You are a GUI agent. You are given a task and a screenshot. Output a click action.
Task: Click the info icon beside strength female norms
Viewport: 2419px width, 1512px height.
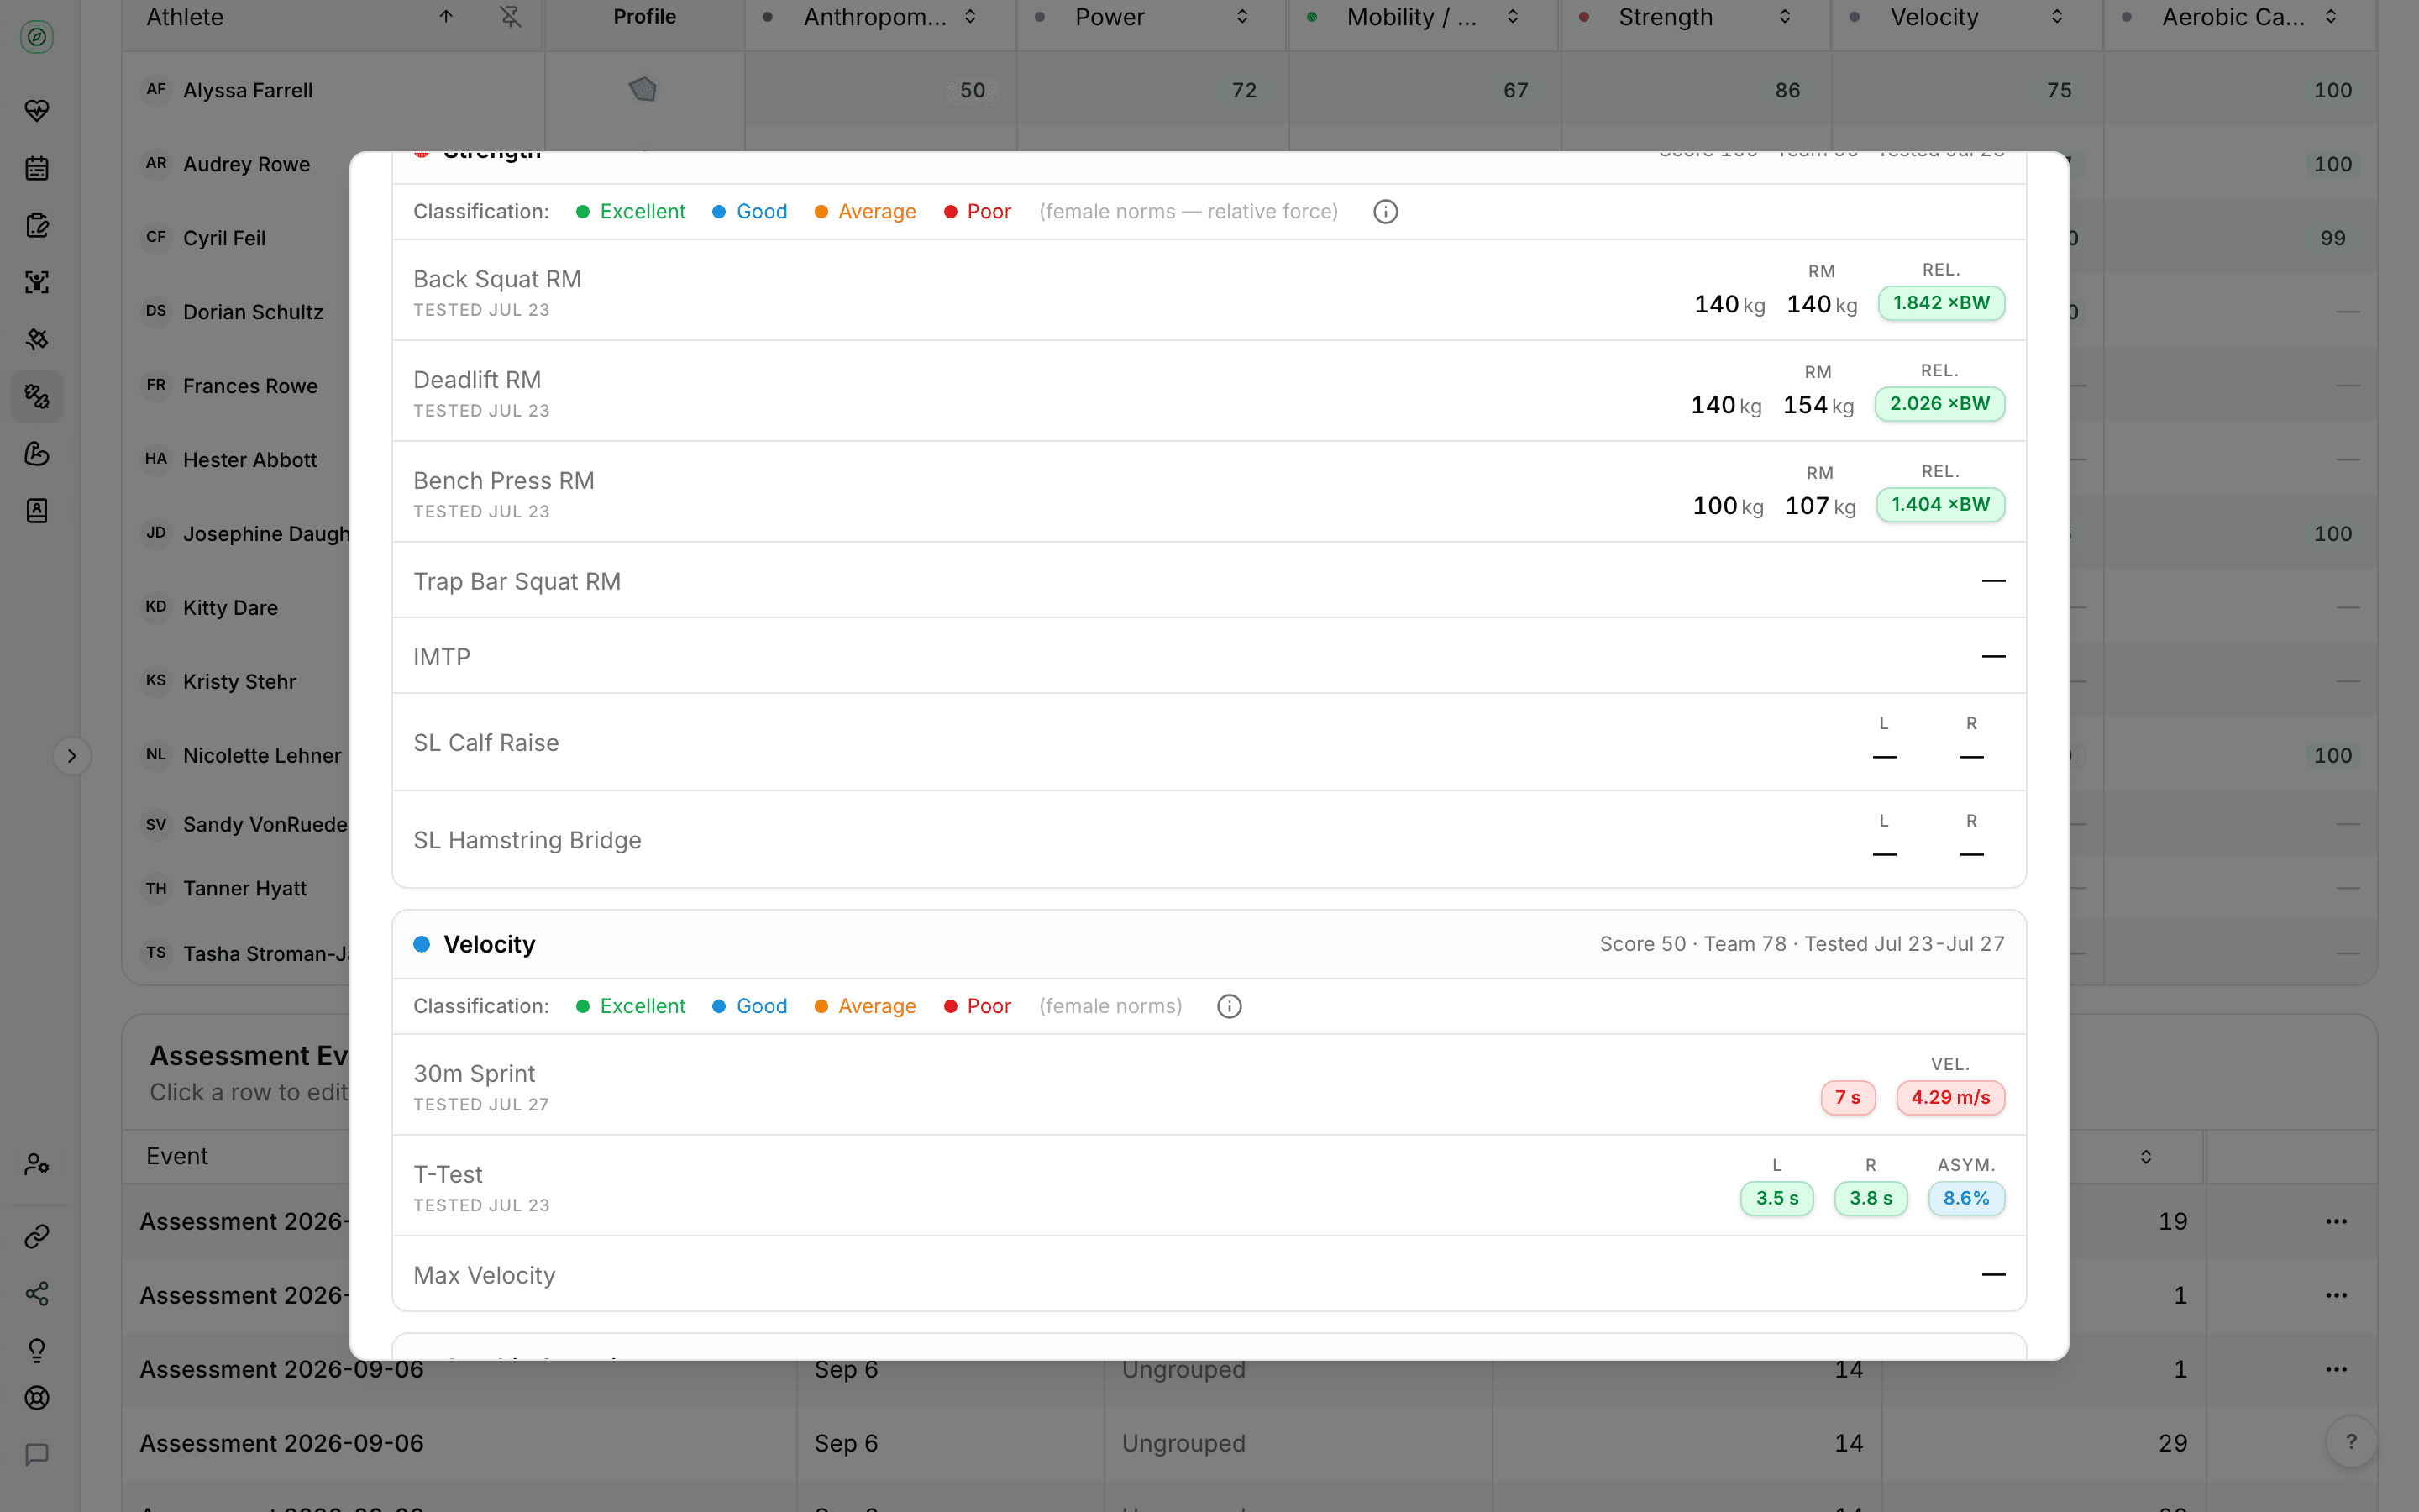1385,212
